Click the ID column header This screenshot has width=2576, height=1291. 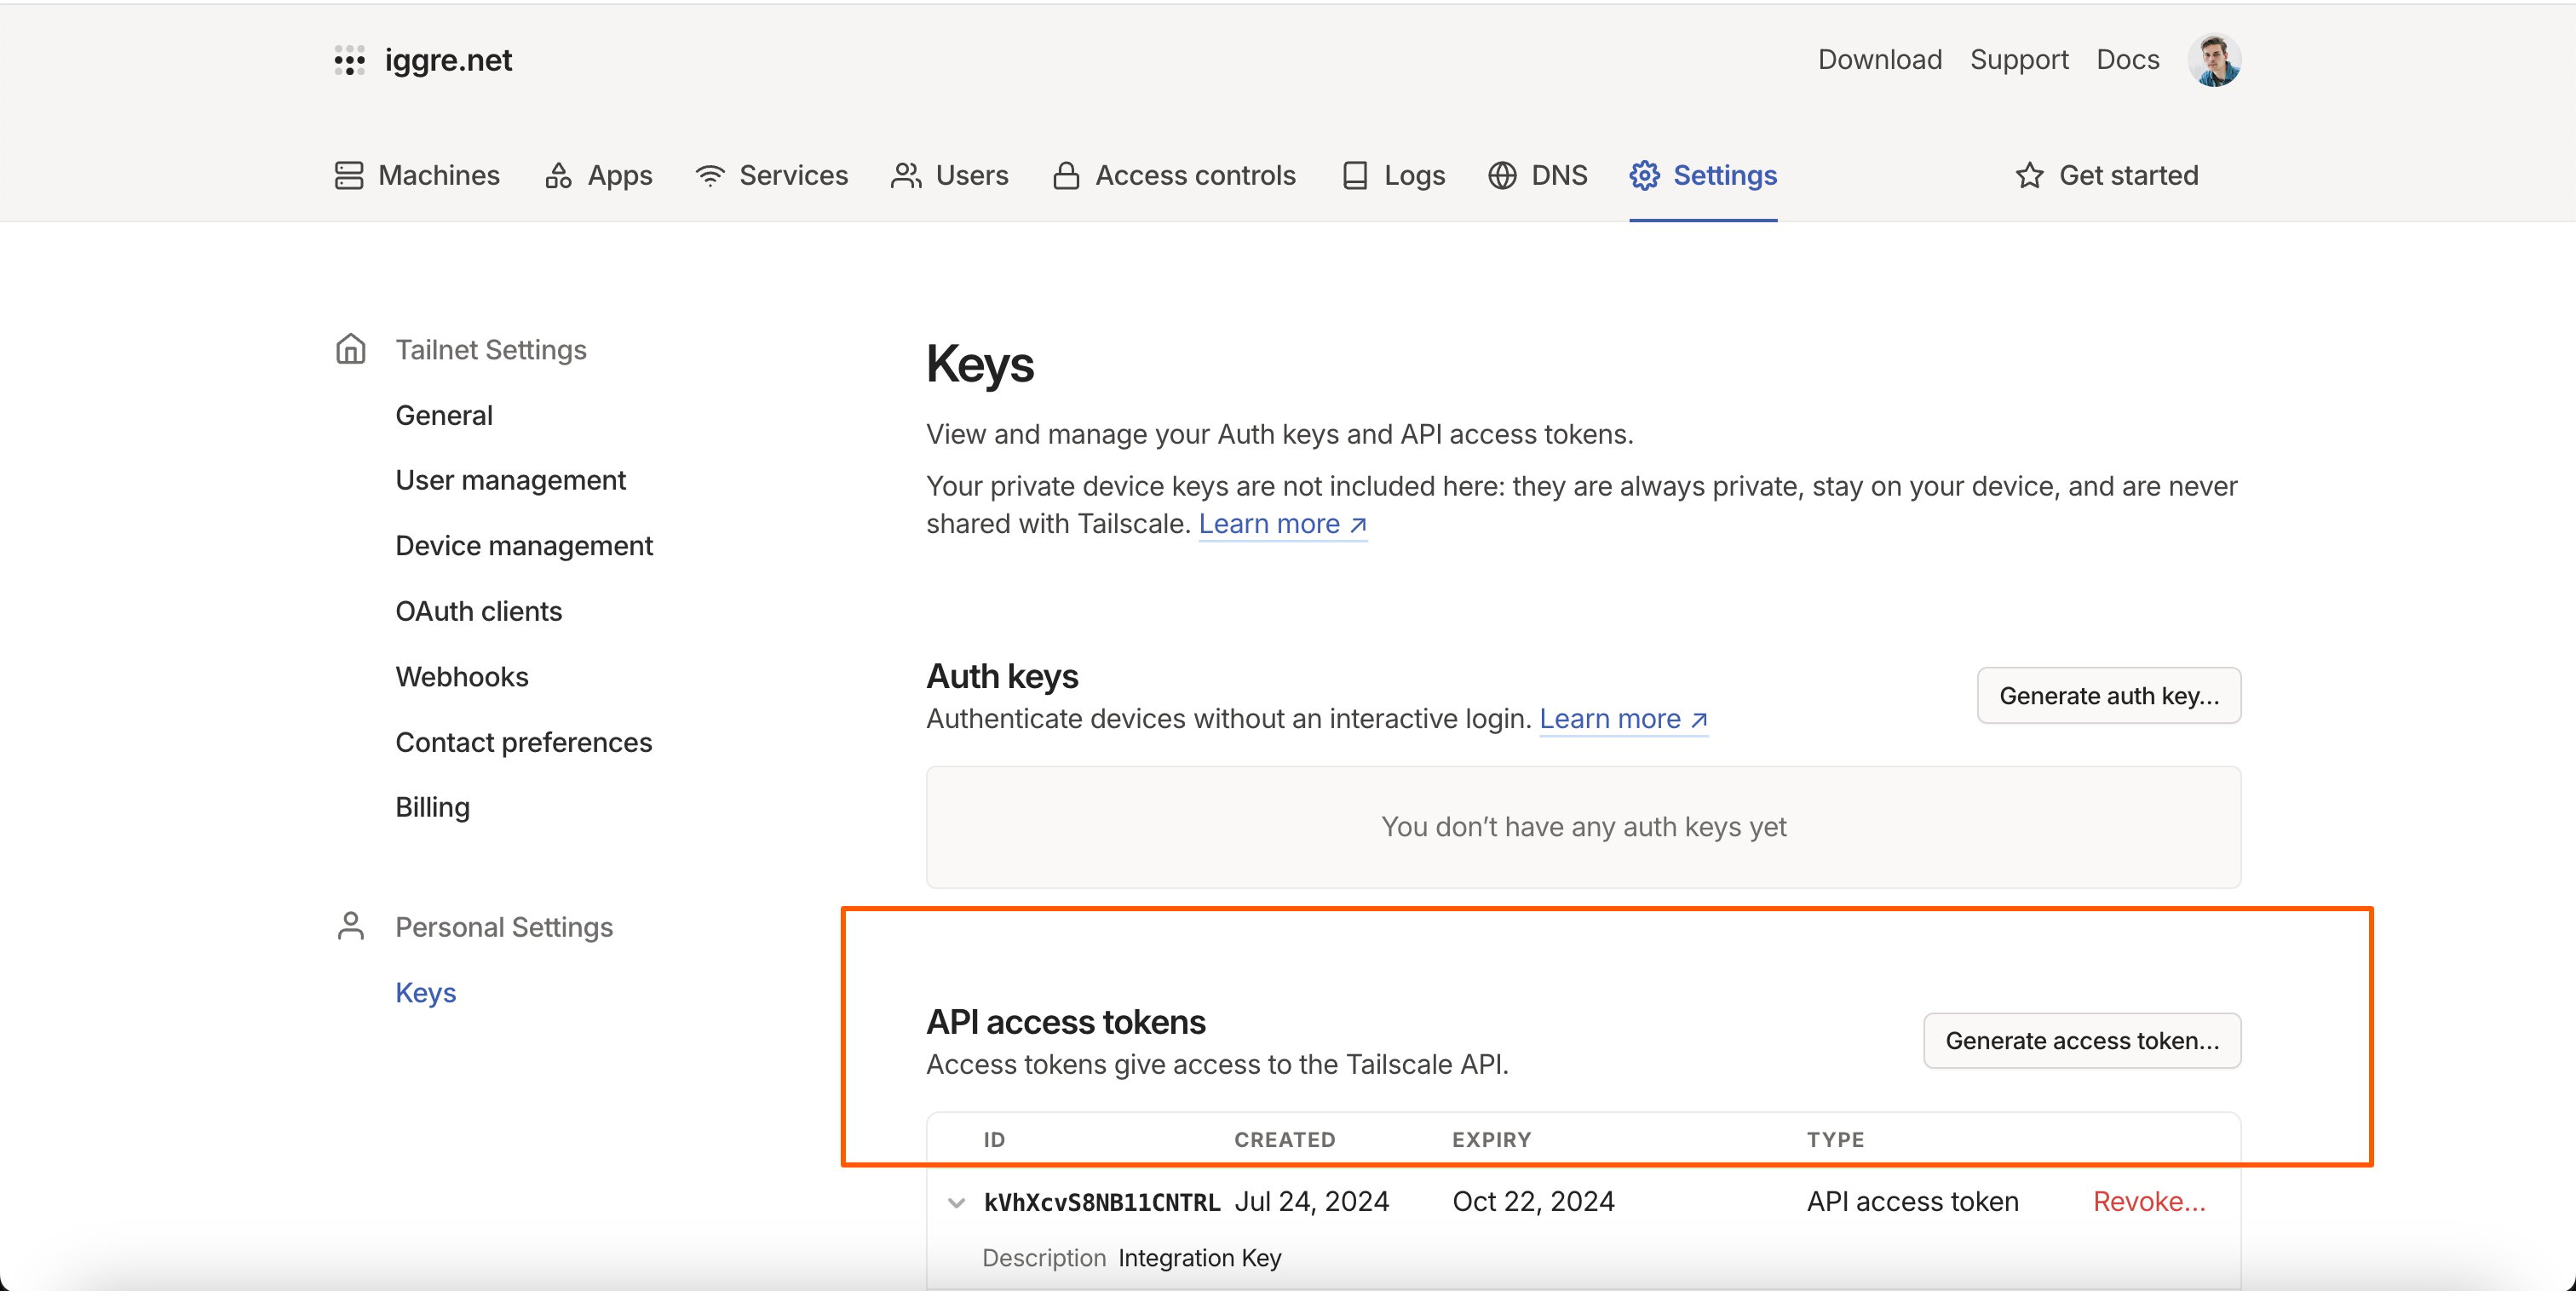click(x=995, y=1139)
